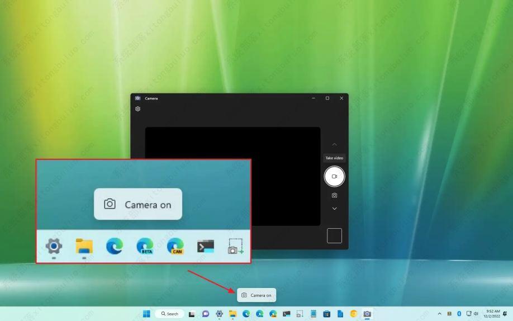Maximize the Camera window
The image size is (513, 321).
(x=327, y=98)
